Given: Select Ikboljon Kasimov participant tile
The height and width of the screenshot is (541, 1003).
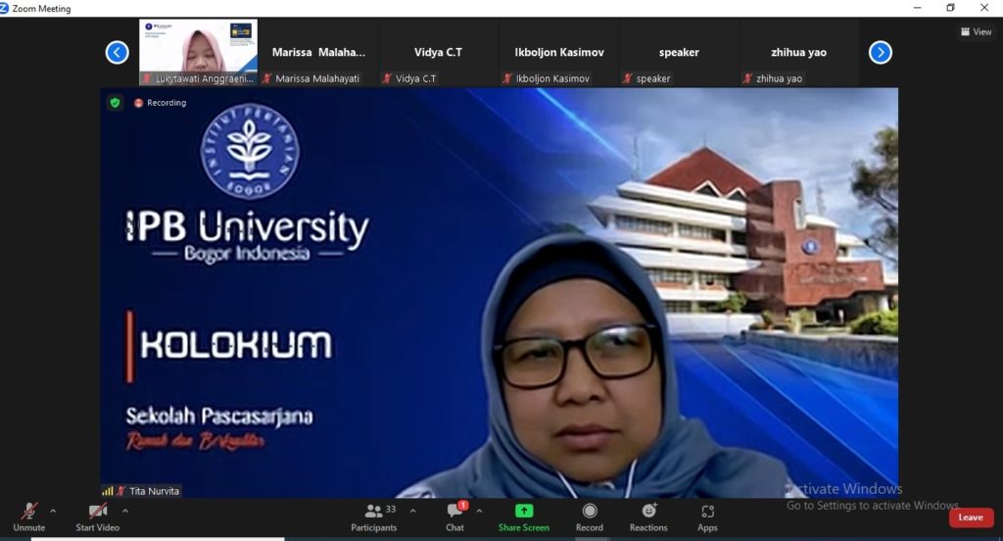Looking at the screenshot, I should click(559, 52).
